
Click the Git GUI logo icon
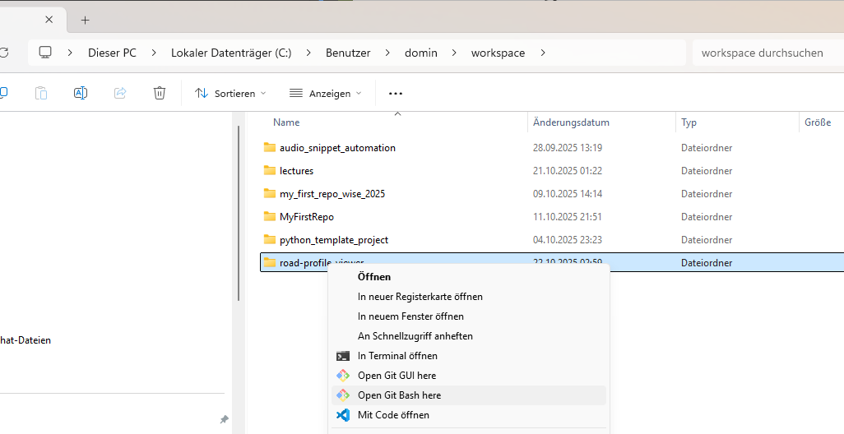[343, 376]
